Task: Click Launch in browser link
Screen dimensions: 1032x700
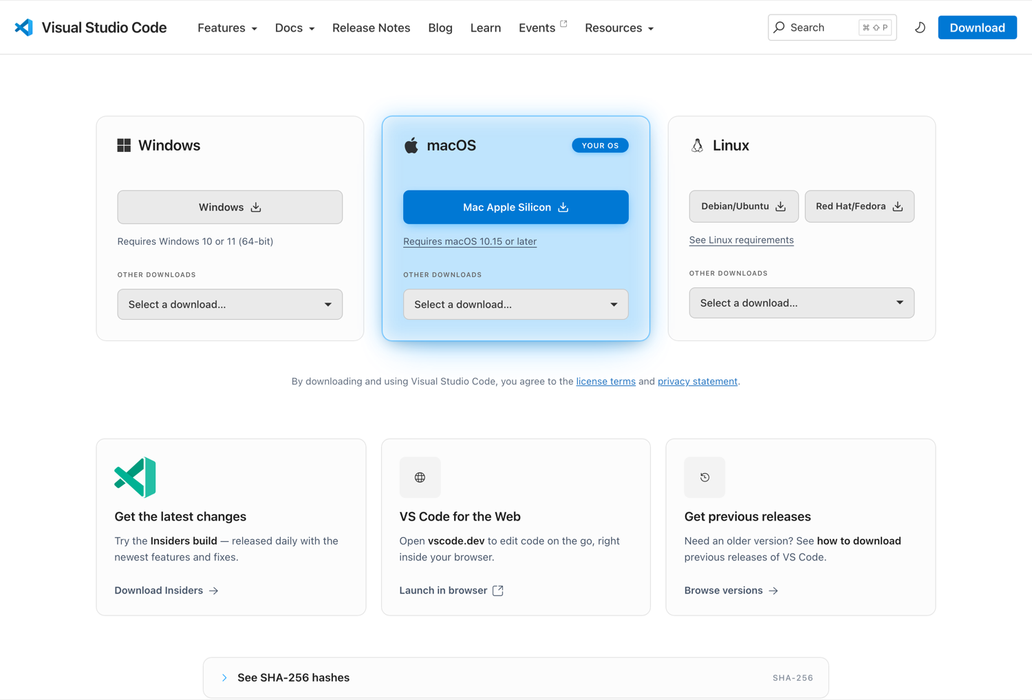Action: coord(451,590)
